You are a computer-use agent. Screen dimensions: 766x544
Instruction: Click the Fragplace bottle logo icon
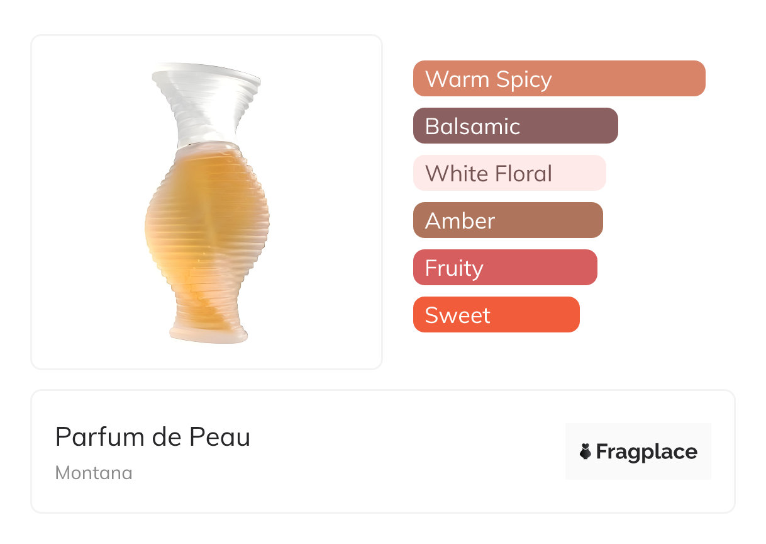coord(586,451)
